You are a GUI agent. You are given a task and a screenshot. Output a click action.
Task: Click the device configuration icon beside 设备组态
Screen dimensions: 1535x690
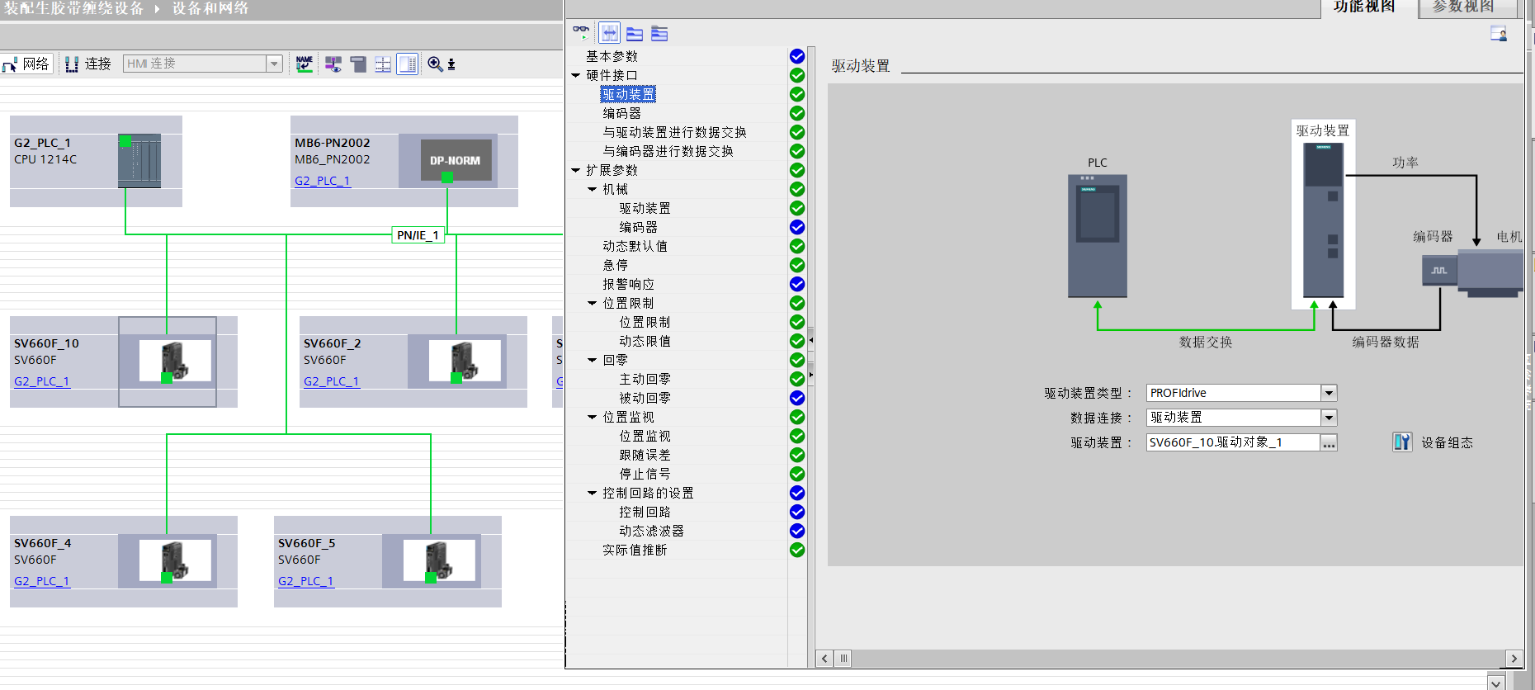click(1402, 442)
